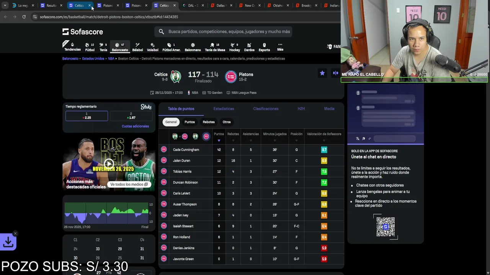Click the Cuotas adicionales link

click(x=135, y=126)
